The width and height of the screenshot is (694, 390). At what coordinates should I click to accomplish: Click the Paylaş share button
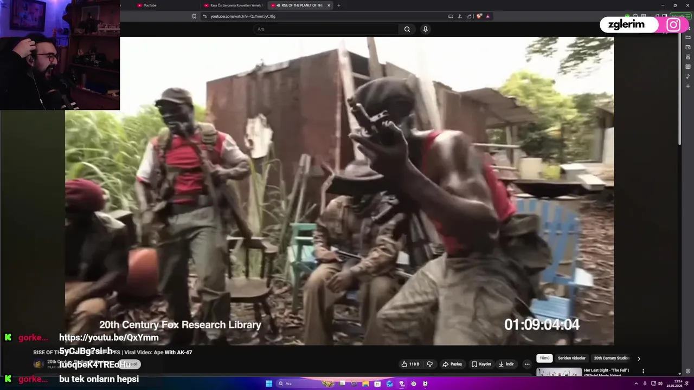(452, 364)
